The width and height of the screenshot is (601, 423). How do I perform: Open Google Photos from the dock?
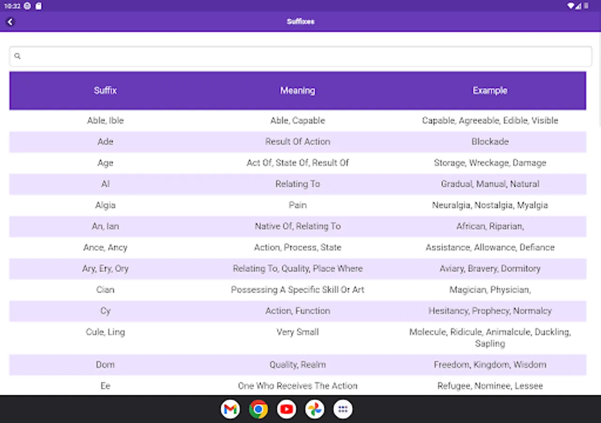tap(315, 409)
